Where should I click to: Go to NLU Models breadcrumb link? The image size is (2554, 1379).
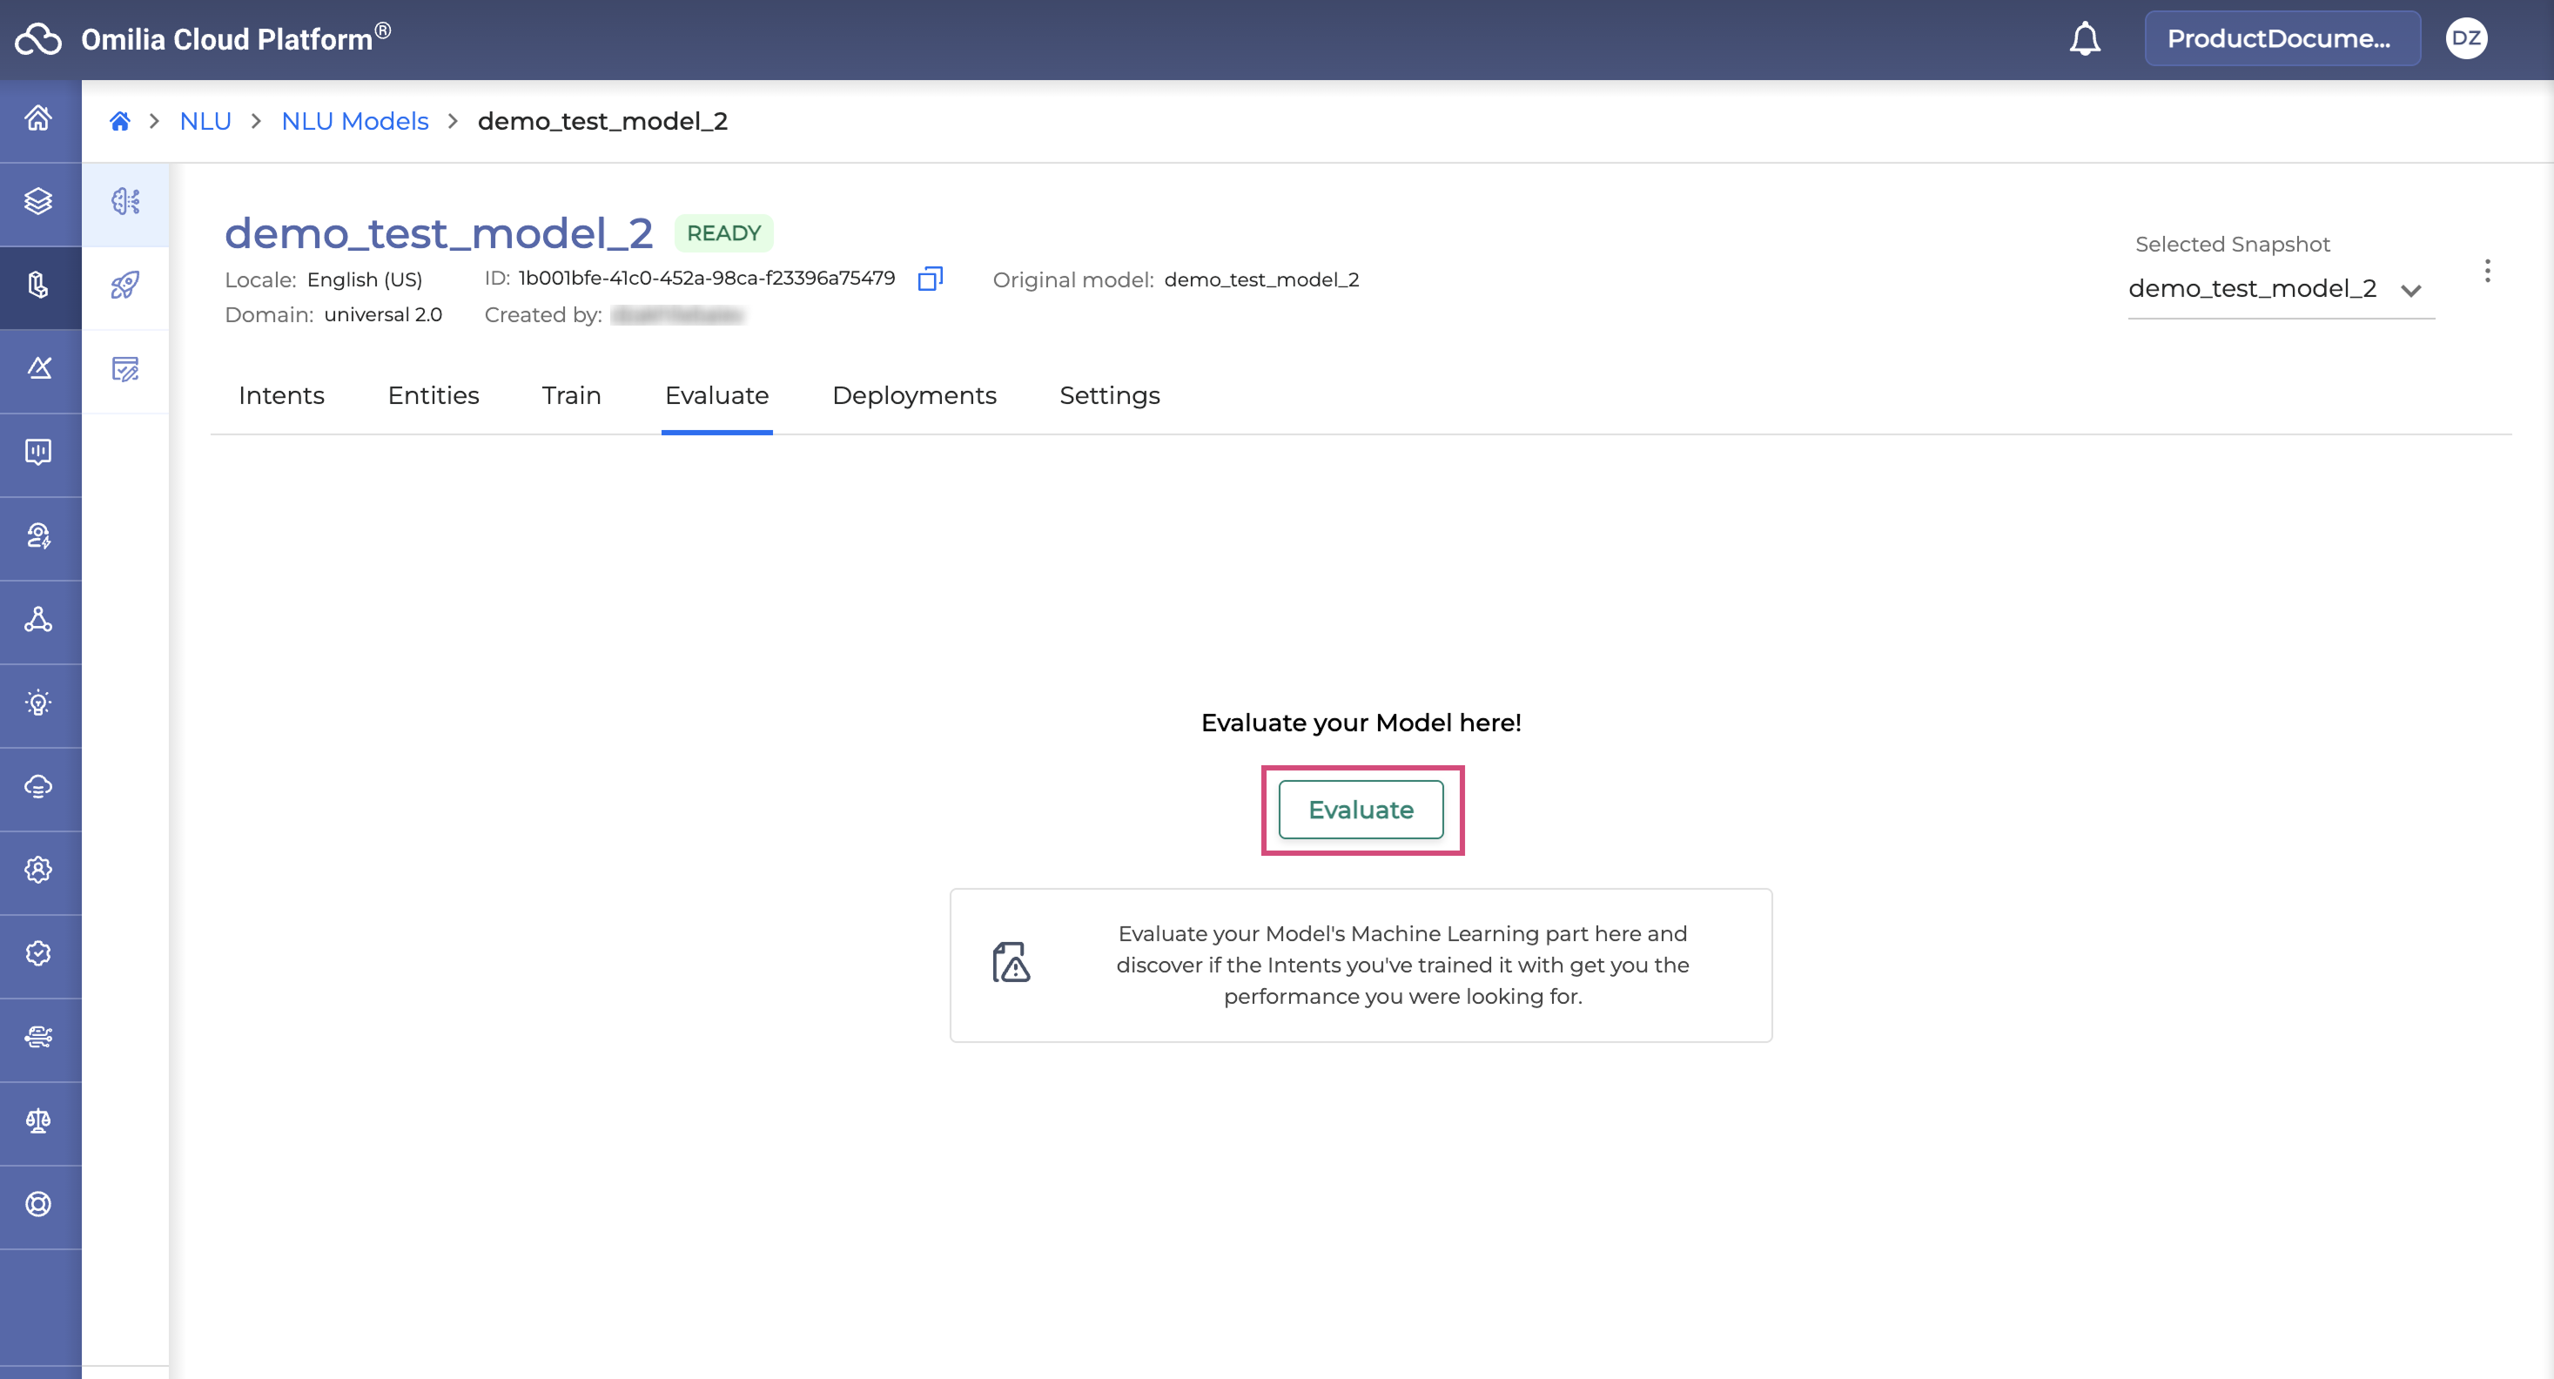coord(354,121)
